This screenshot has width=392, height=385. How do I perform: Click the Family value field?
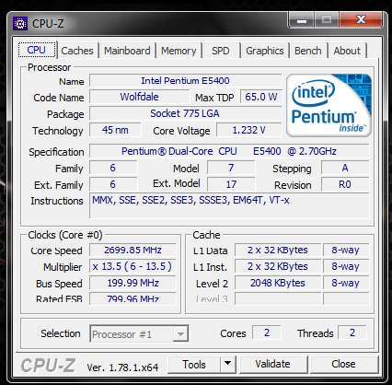(113, 168)
